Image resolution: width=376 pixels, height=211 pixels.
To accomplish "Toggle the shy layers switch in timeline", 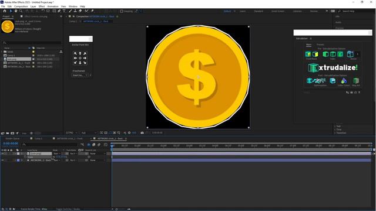I will [x=89, y=145].
